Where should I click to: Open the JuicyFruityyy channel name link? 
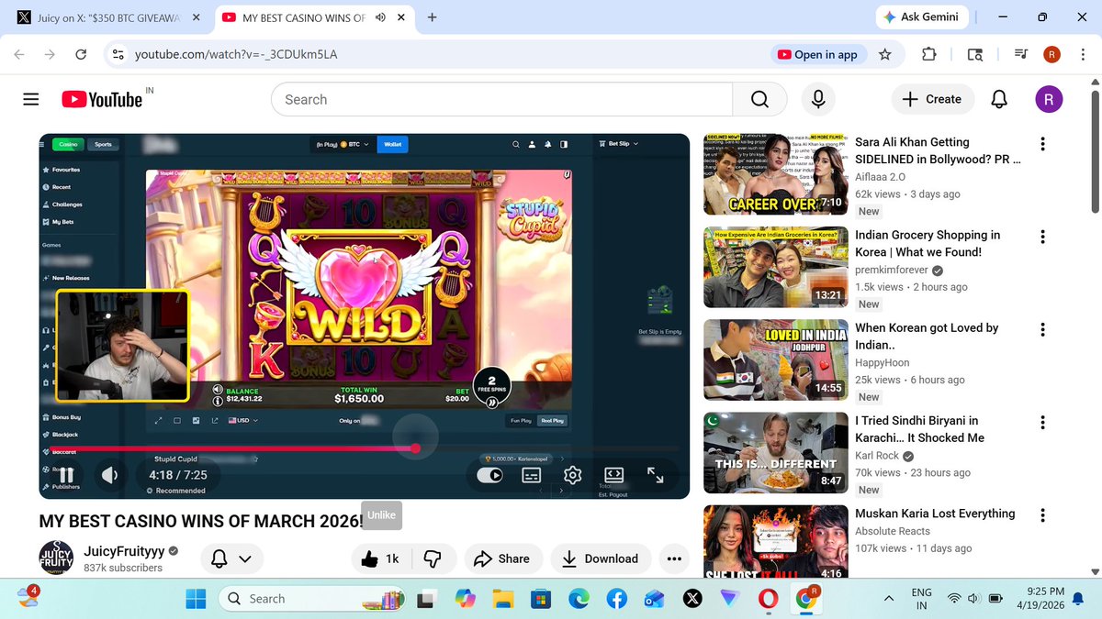(124, 551)
